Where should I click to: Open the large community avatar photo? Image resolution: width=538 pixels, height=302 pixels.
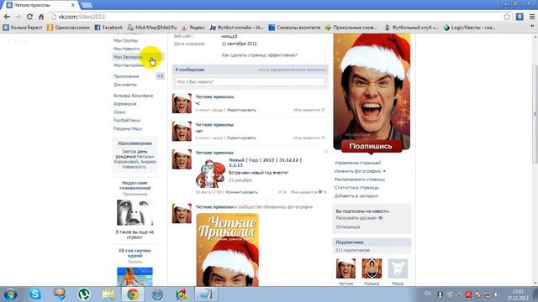372,91
